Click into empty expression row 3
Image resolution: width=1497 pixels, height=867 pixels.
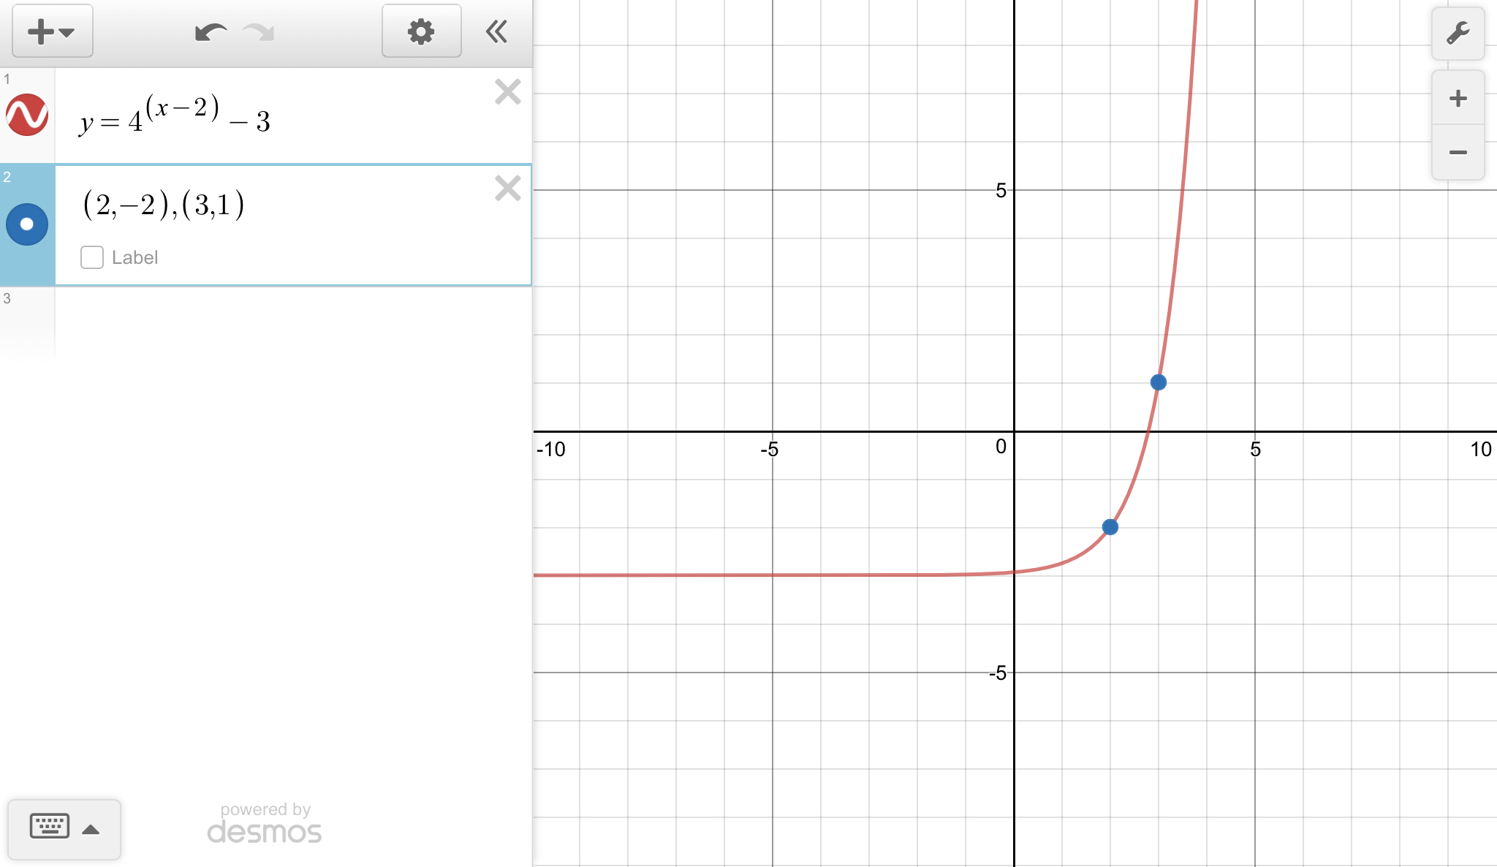(x=292, y=322)
